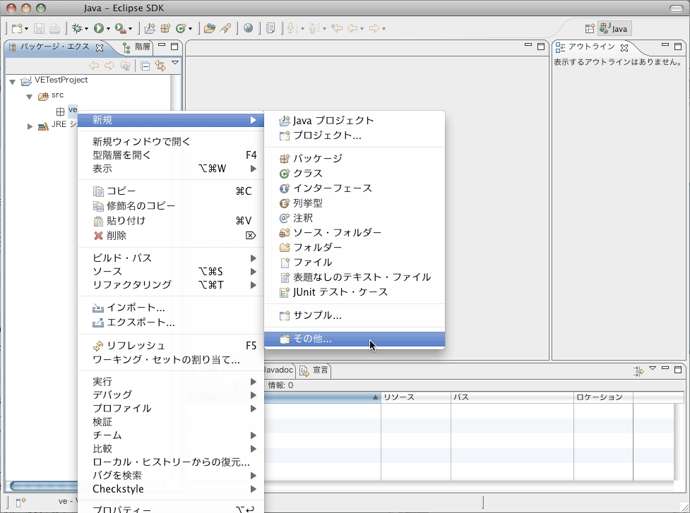Image resolution: width=690 pixels, height=513 pixels.
Task: Open the New Class dropdown arrow
Action: click(191, 29)
